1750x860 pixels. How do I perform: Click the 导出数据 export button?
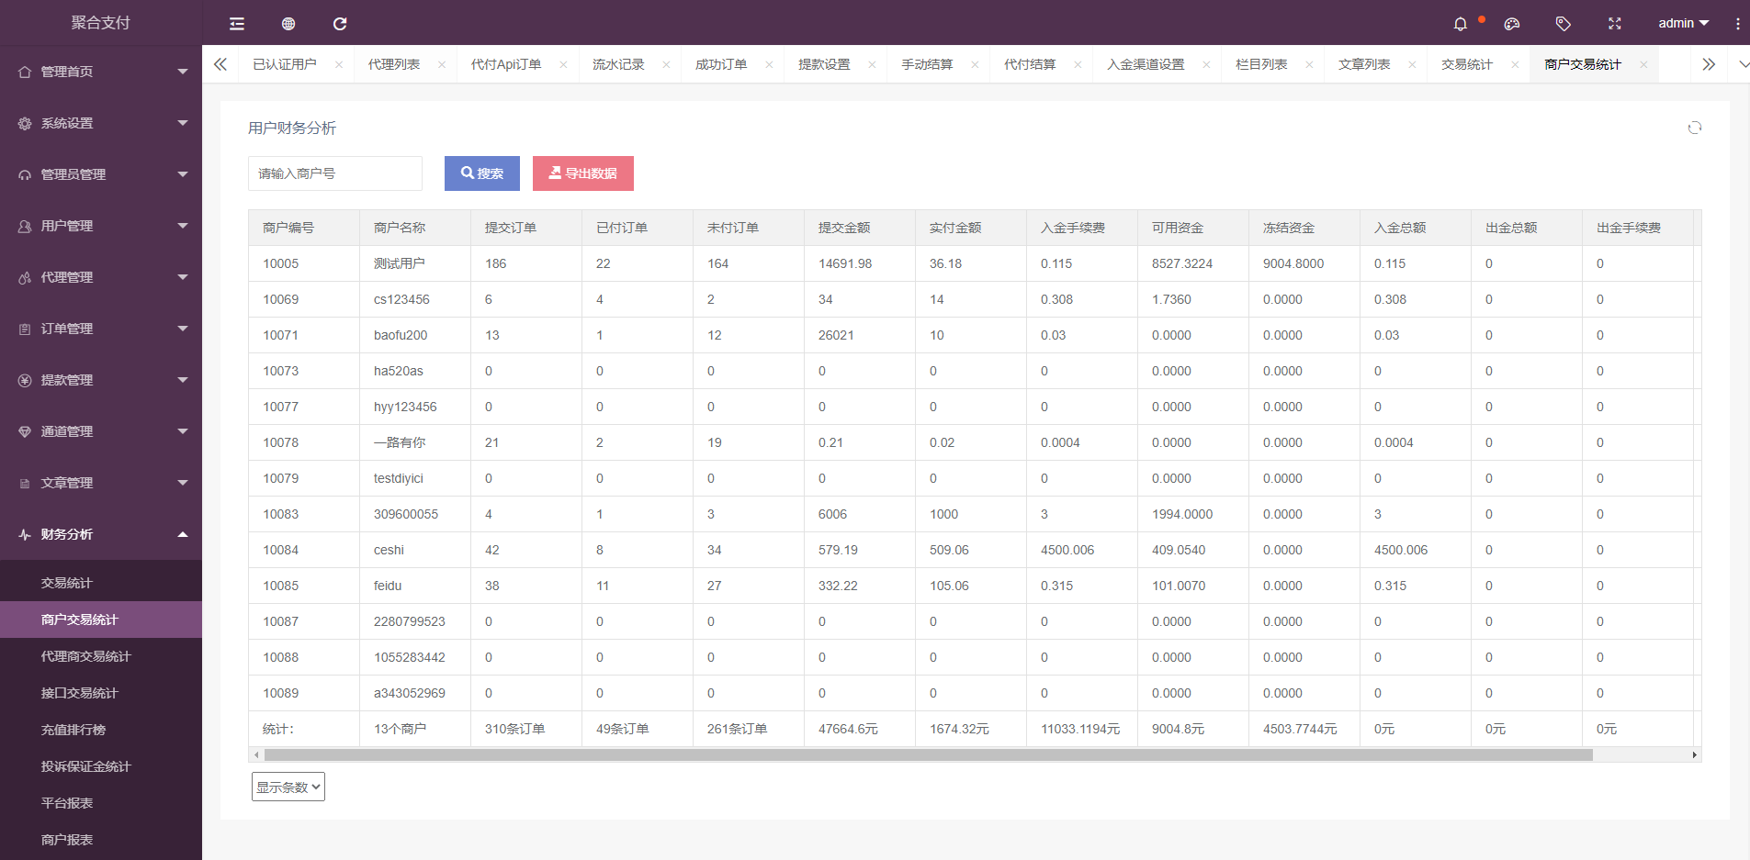(x=583, y=173)
